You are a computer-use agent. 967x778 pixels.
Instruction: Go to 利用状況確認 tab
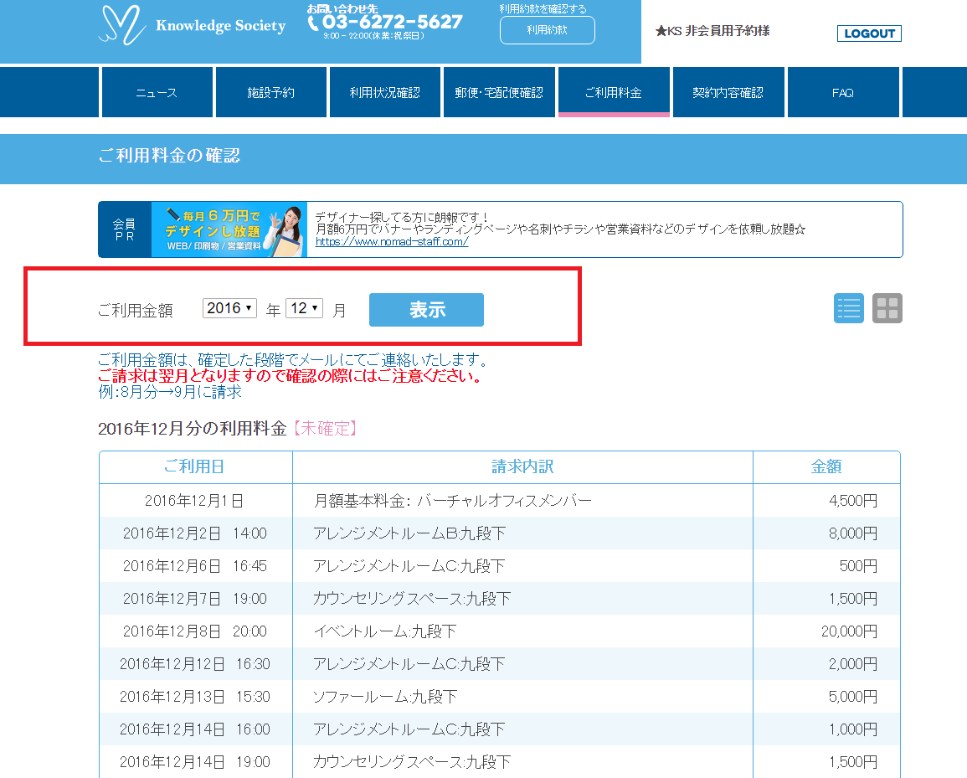pyautogui.click(x=384, y=93)
